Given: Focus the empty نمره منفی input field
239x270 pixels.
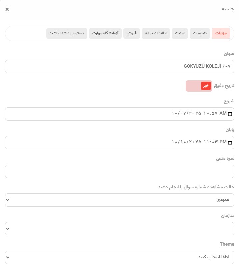Looking at the screenshot, I should [119, 171].
